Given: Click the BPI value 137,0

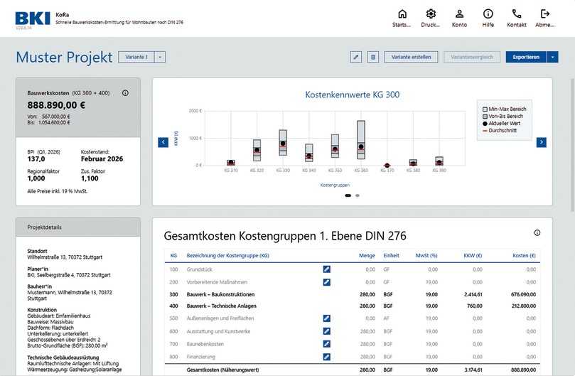Looking at the screenshot, I should tap(36, 159).
